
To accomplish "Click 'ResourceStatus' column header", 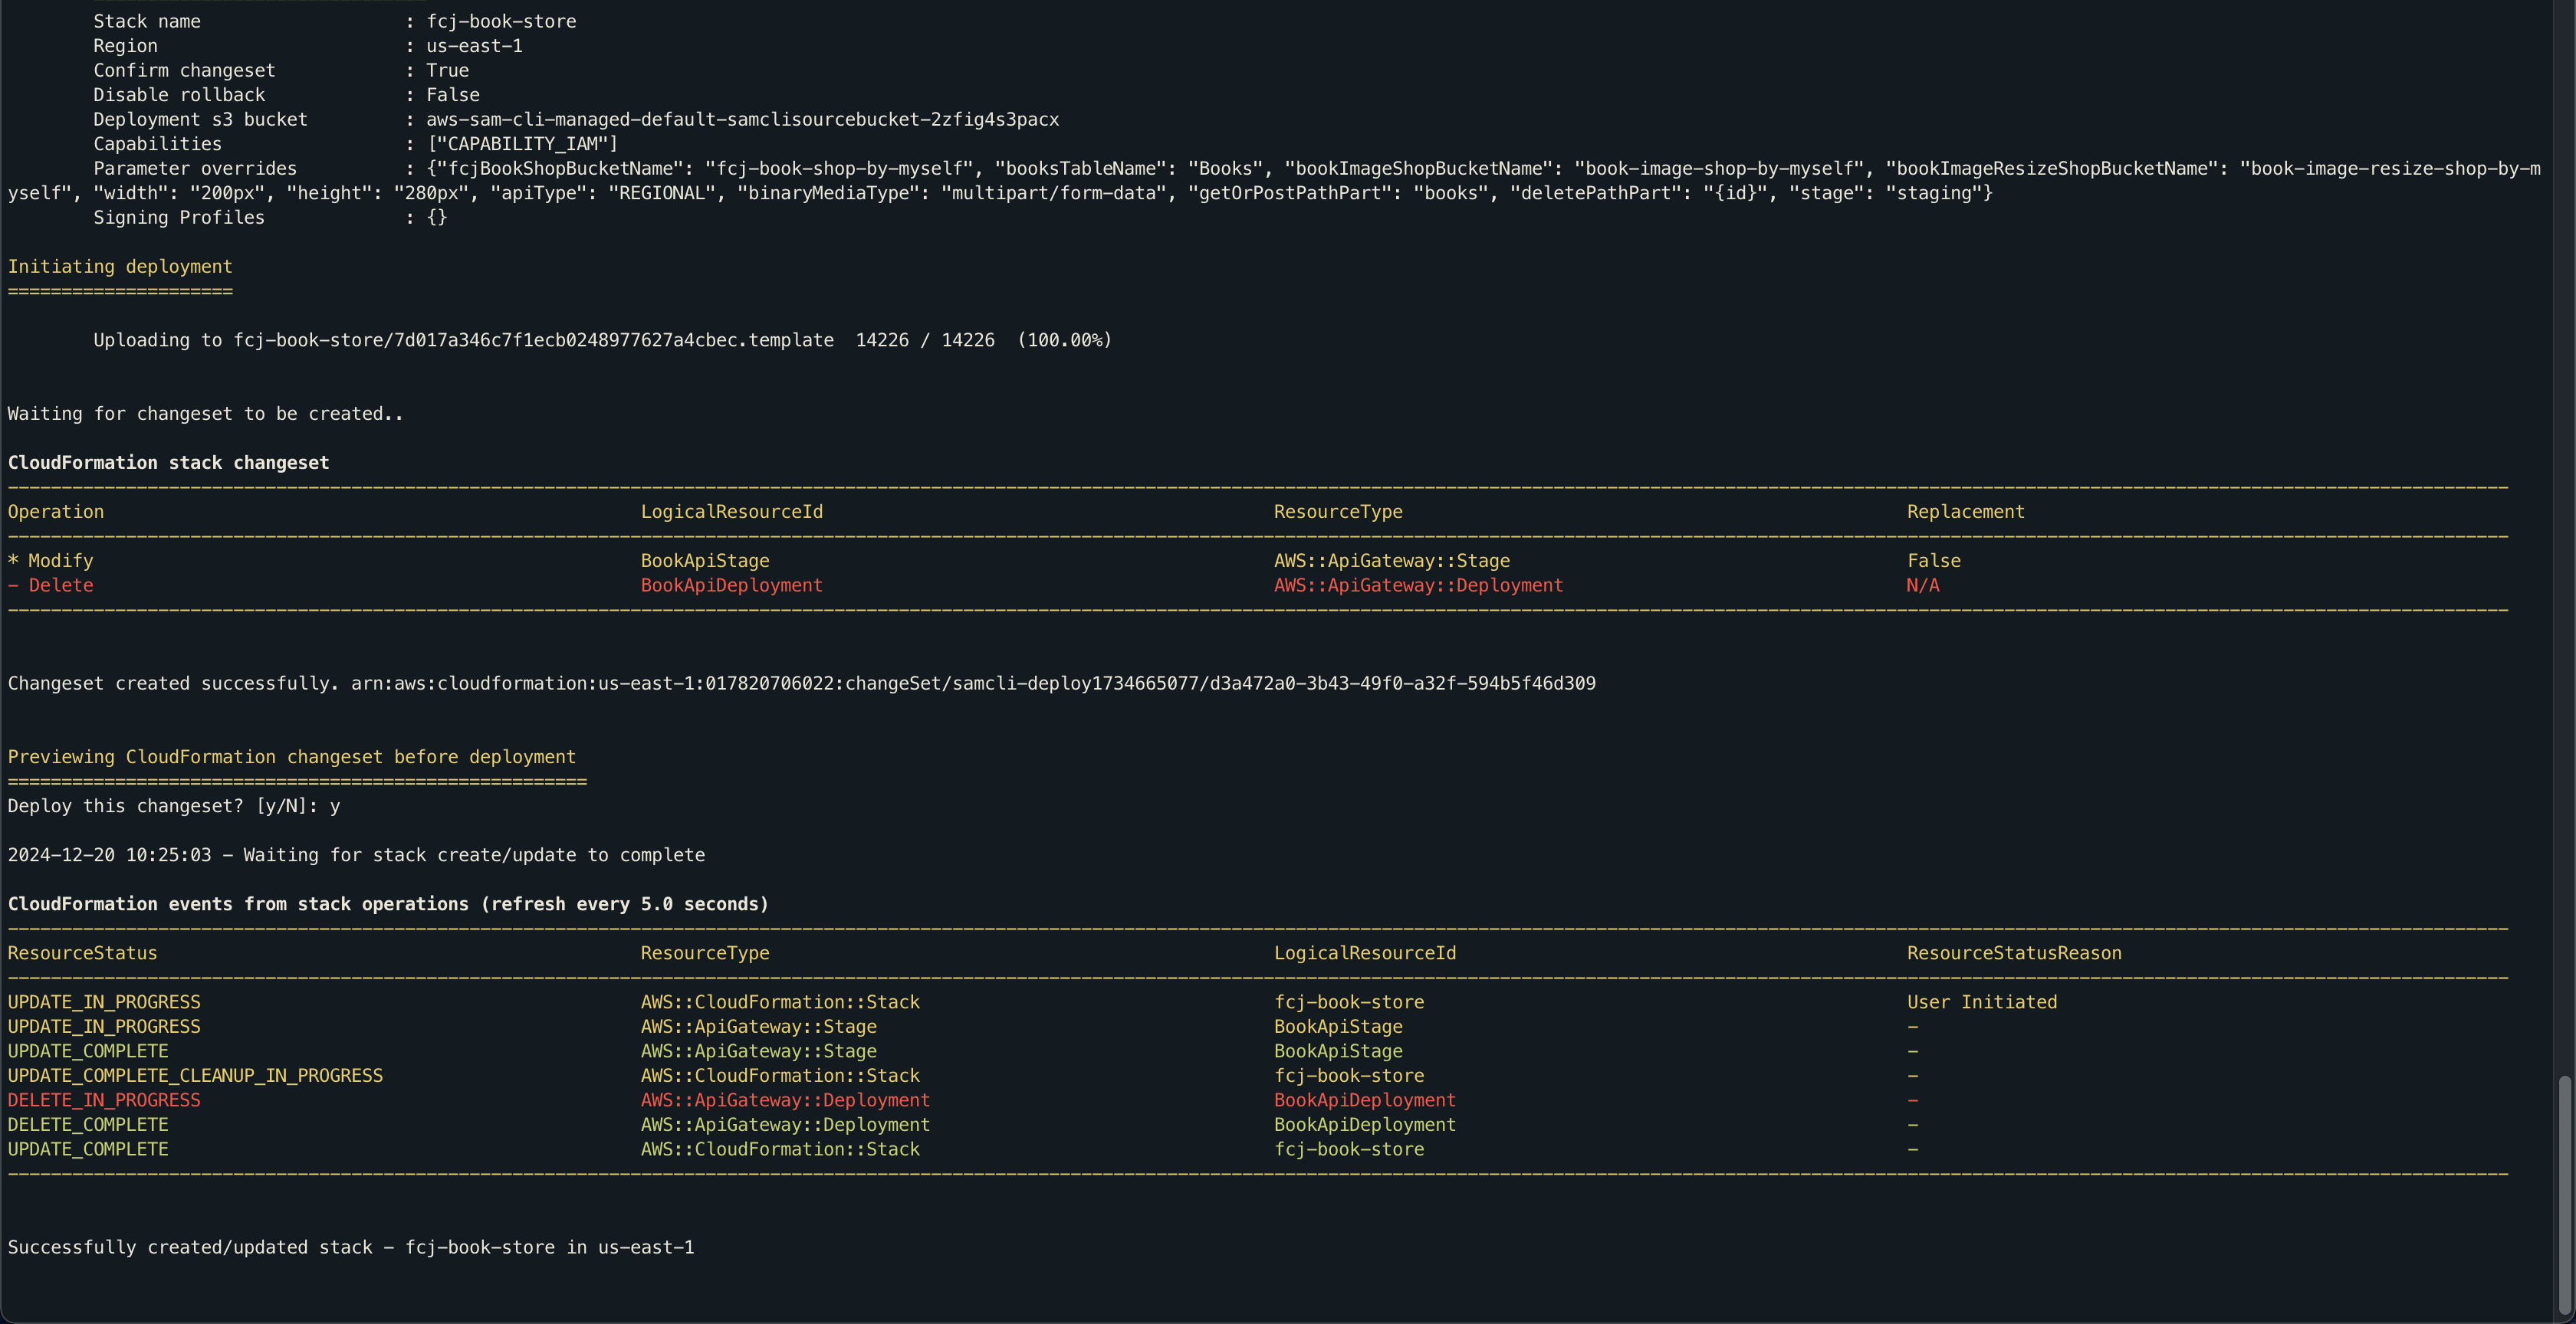I will (82, 952).
